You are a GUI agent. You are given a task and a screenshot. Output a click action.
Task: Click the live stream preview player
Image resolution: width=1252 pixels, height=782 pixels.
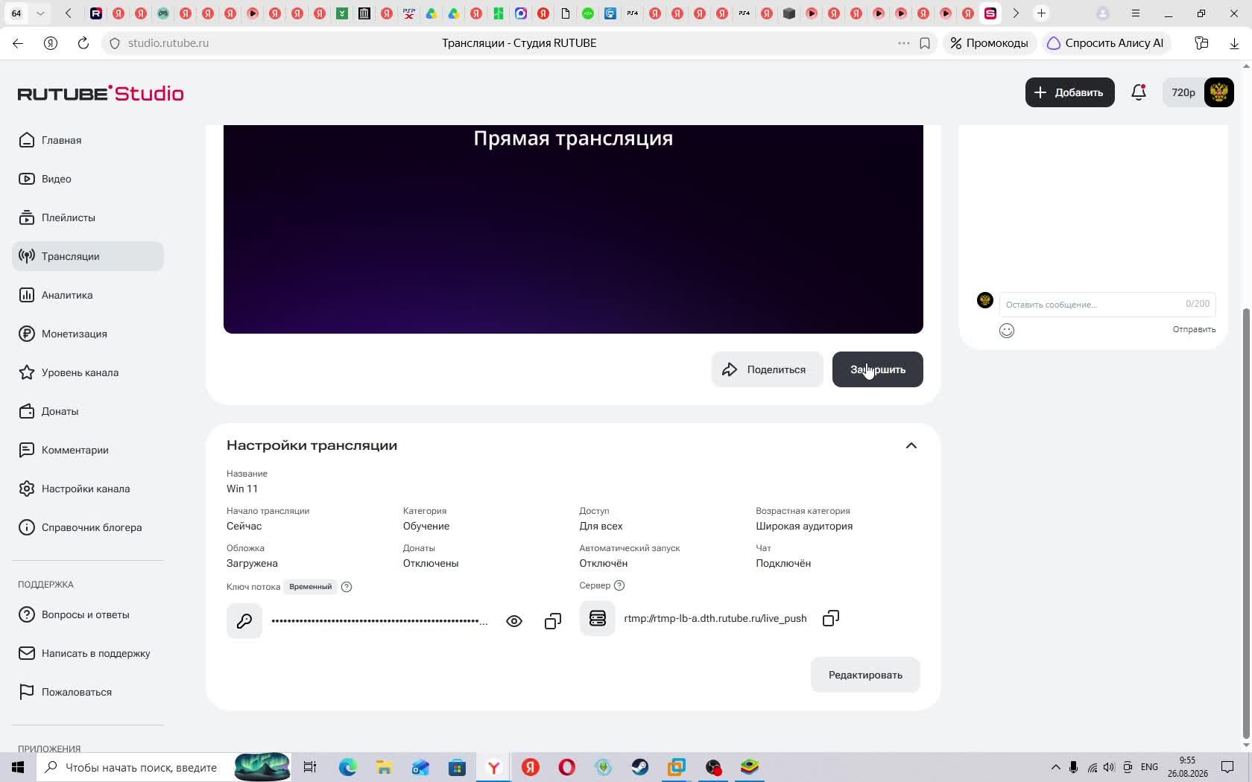pos(573,229)
